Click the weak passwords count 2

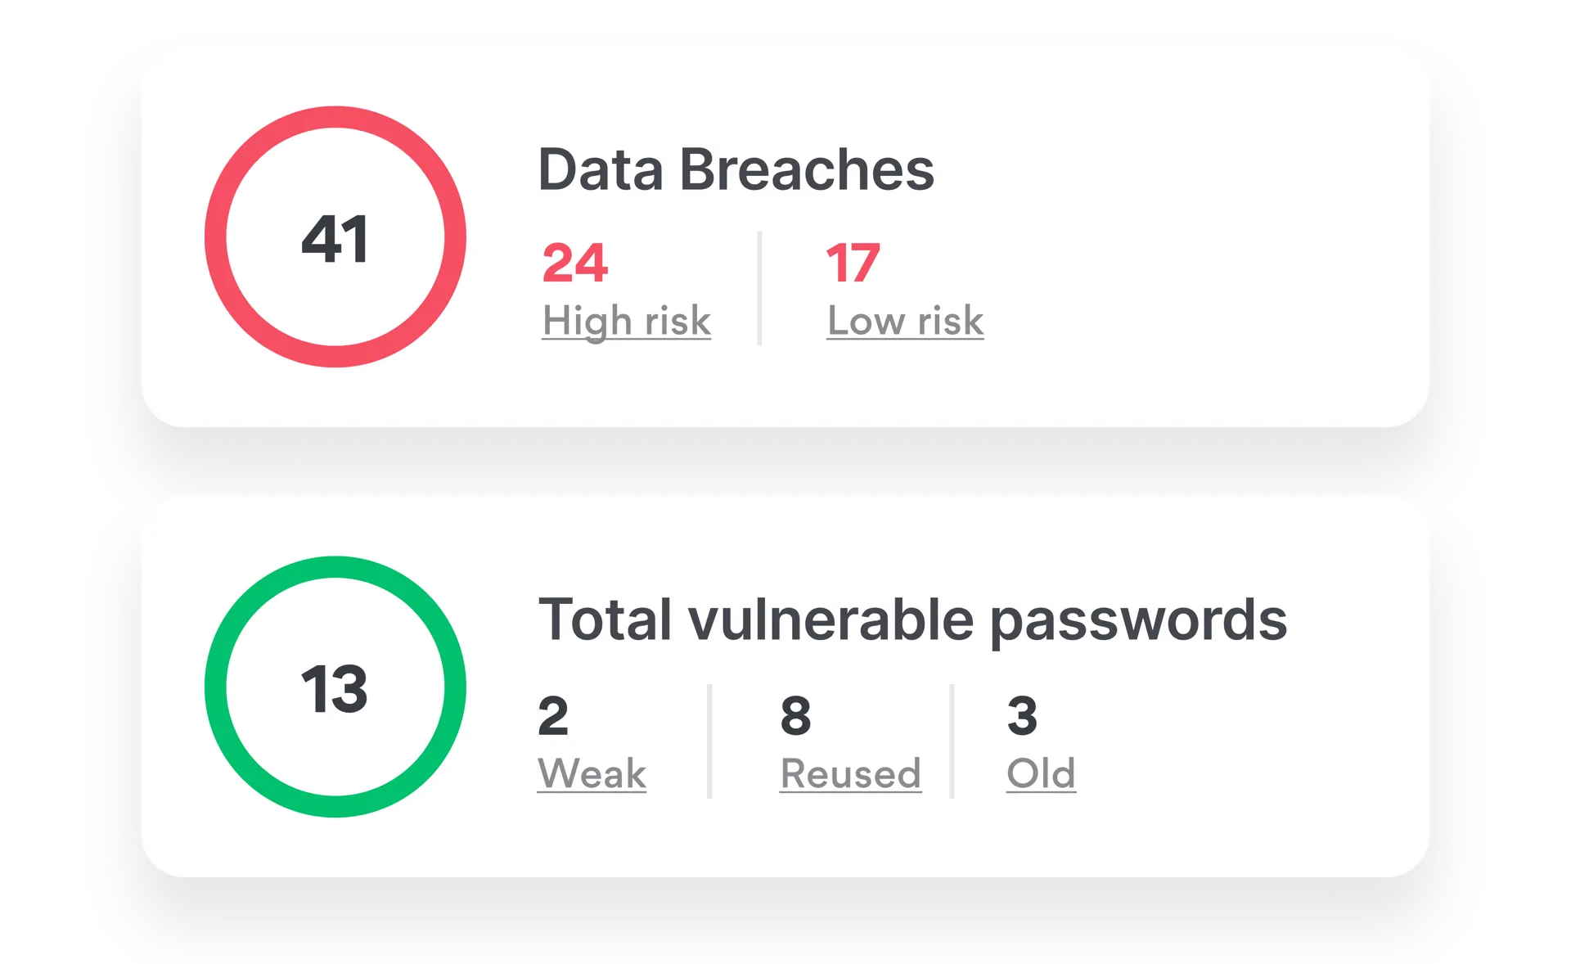coord(553,716)
